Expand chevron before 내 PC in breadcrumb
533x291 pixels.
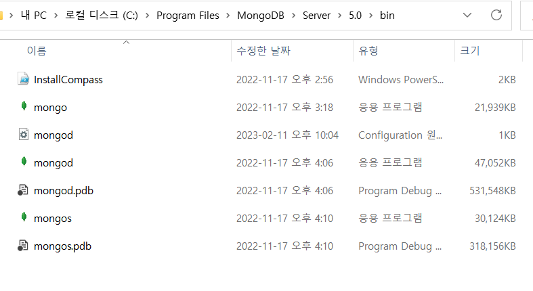pyautogui.click(x=12, y=16)
